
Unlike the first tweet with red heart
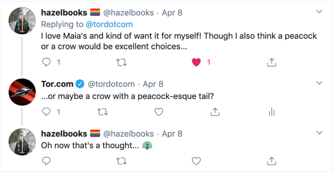(x=196, y=62)
